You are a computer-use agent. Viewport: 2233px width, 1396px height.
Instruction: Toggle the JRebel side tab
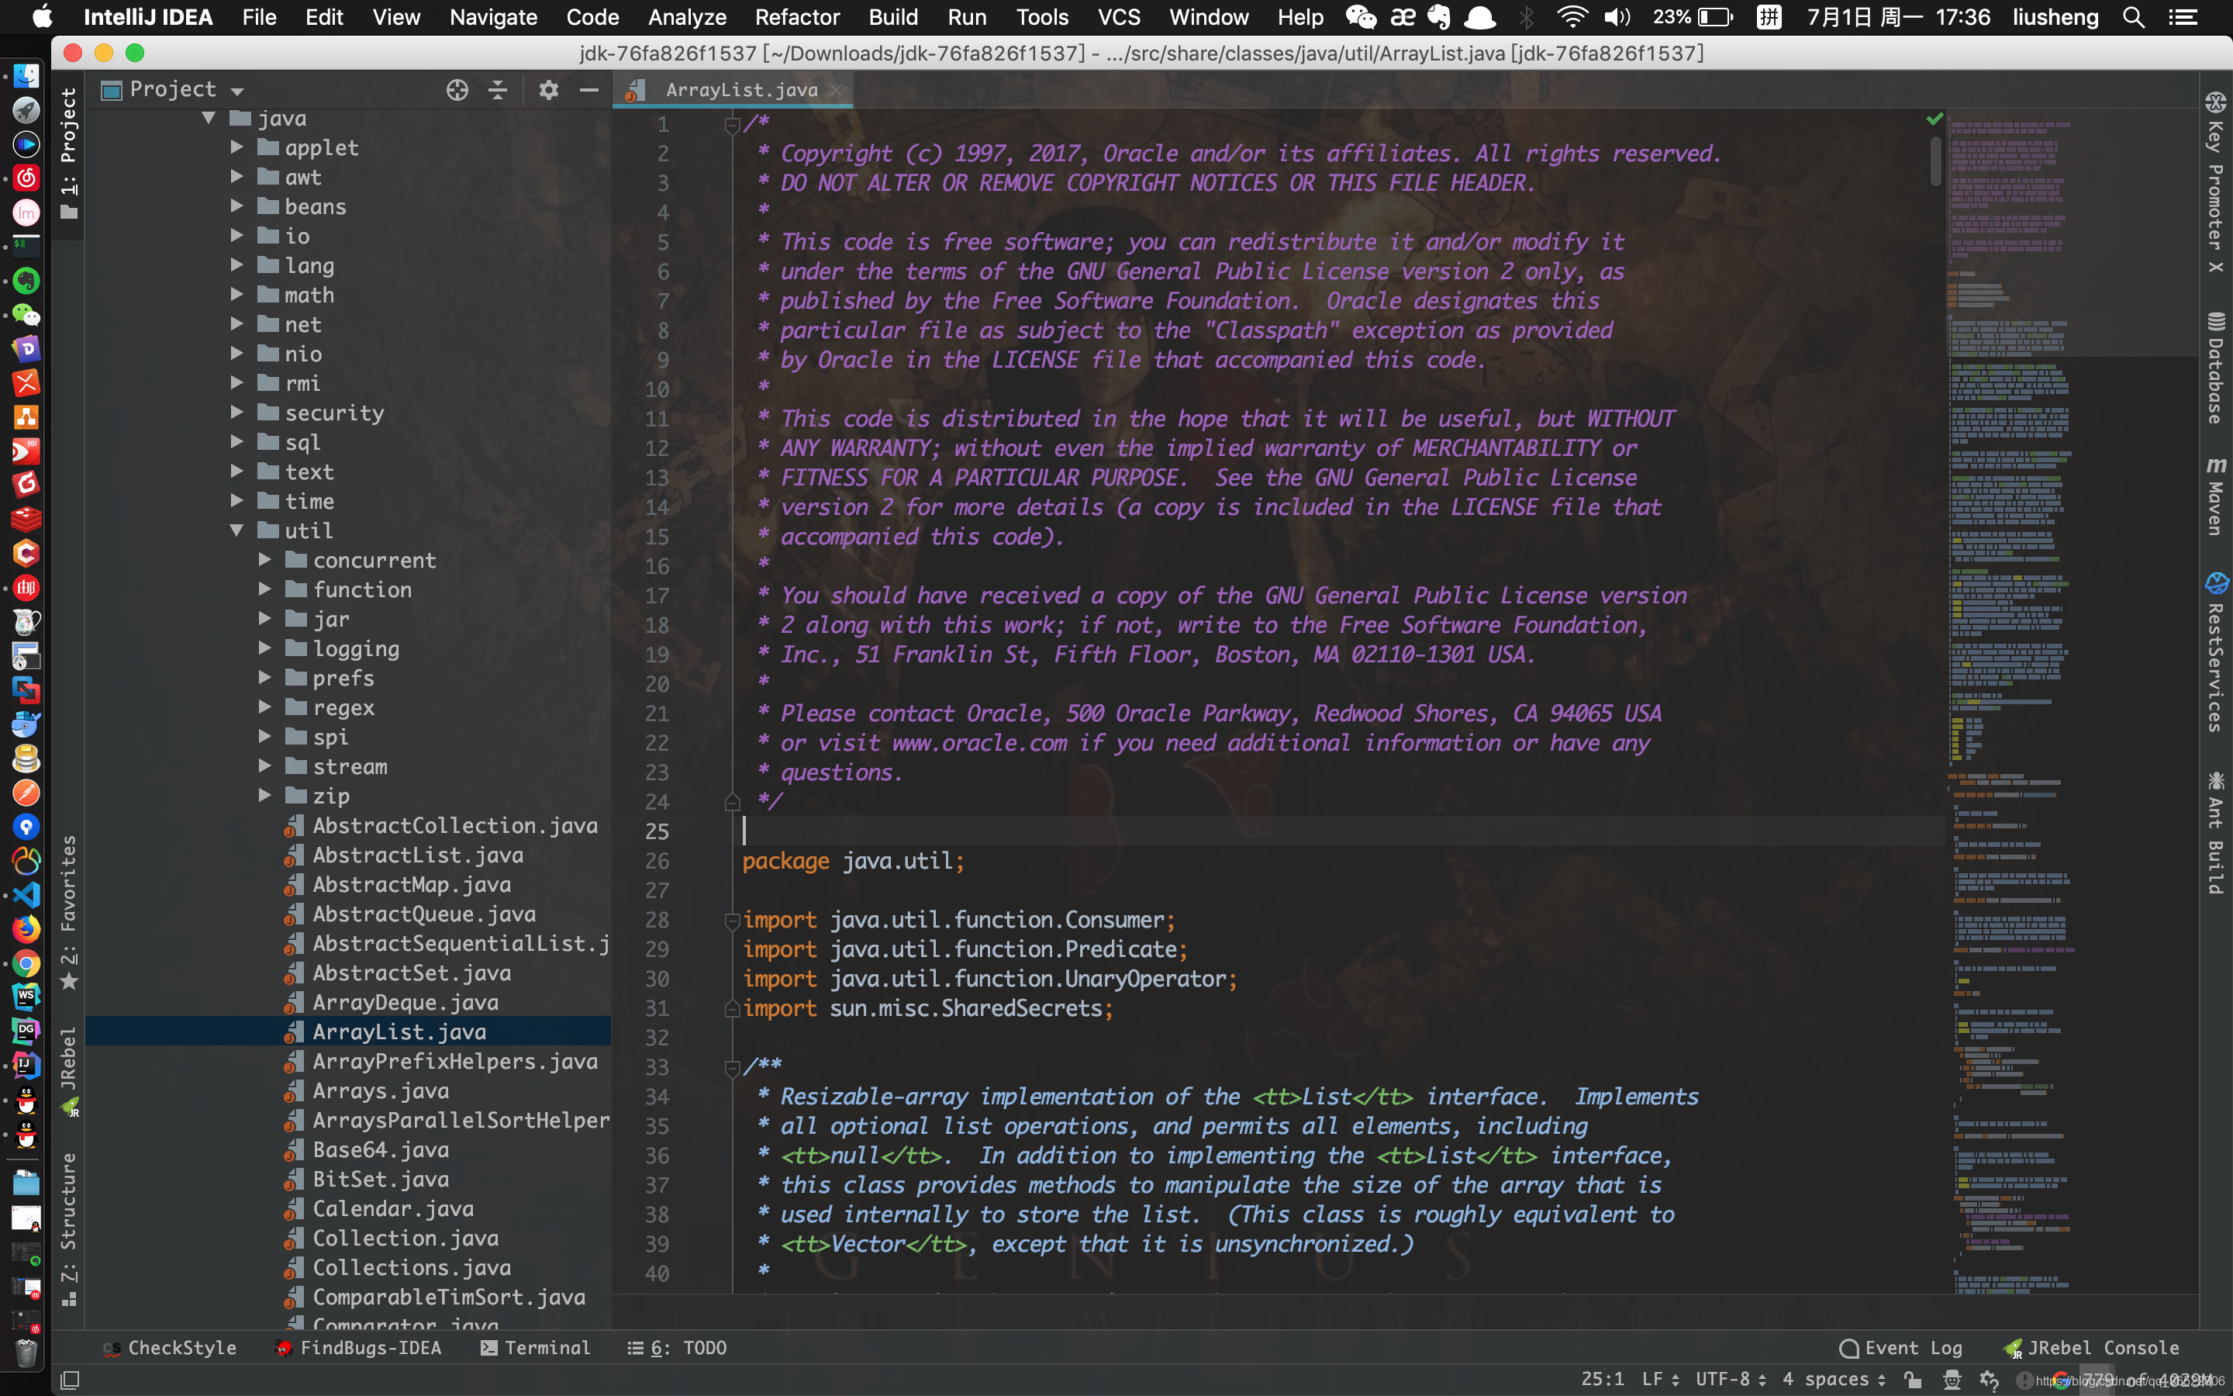point(68,1071)
